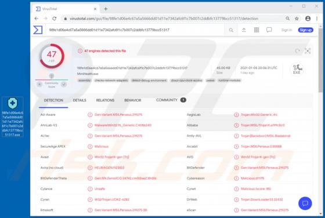
Task: Click the BitDefenderTheta engine name
Action: [x=53, y=178]
